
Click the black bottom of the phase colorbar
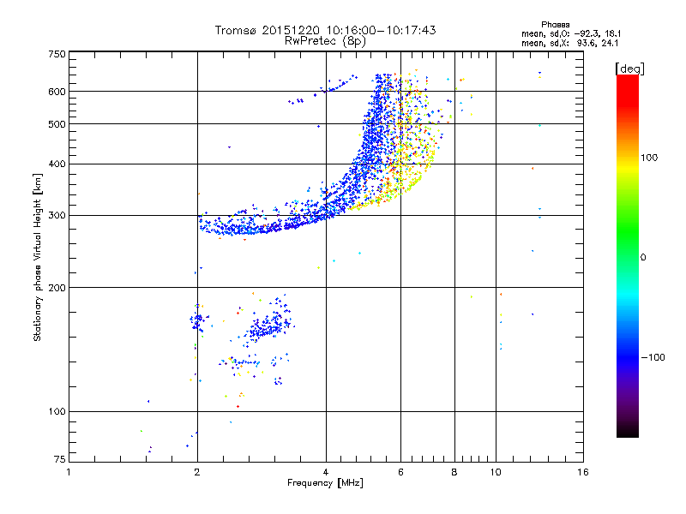click(628, 431)
